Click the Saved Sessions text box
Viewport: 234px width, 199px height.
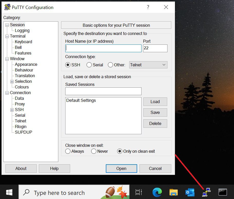[x=103, y=91]
